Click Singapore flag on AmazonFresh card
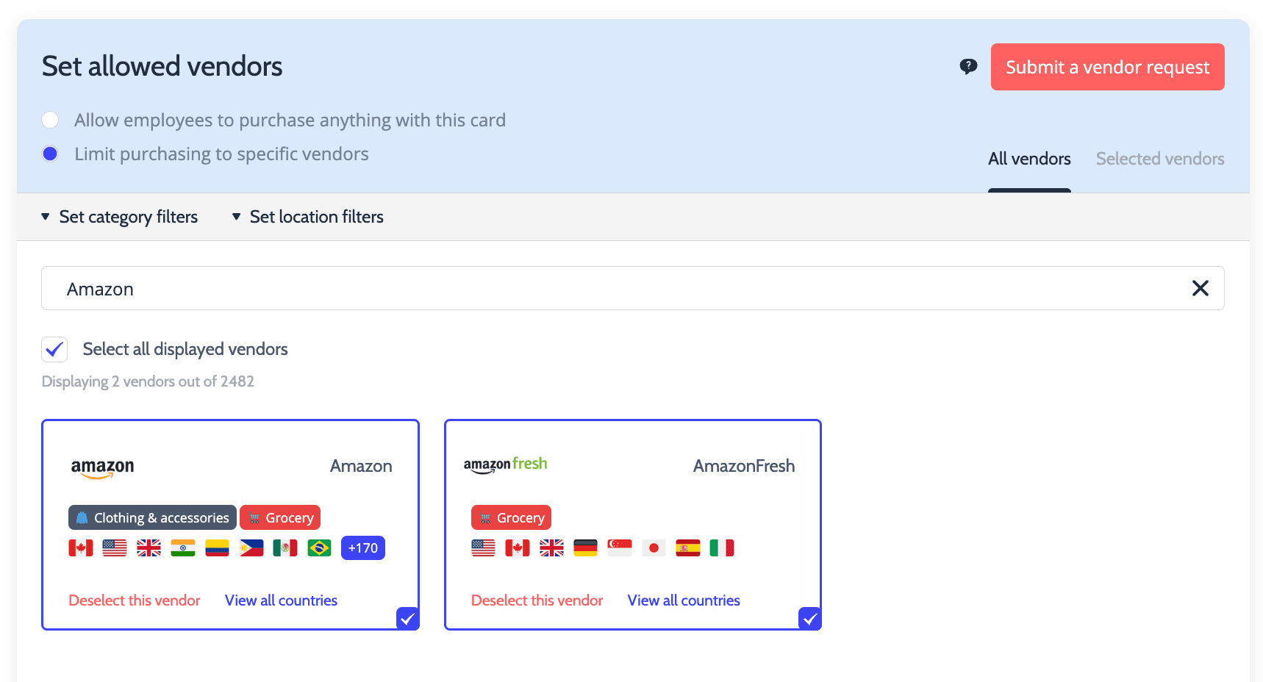This screenshot has height=682, width=1263. coord(620,548)
